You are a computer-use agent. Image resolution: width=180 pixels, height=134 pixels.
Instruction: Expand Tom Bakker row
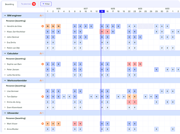click(x=5, y=97)
